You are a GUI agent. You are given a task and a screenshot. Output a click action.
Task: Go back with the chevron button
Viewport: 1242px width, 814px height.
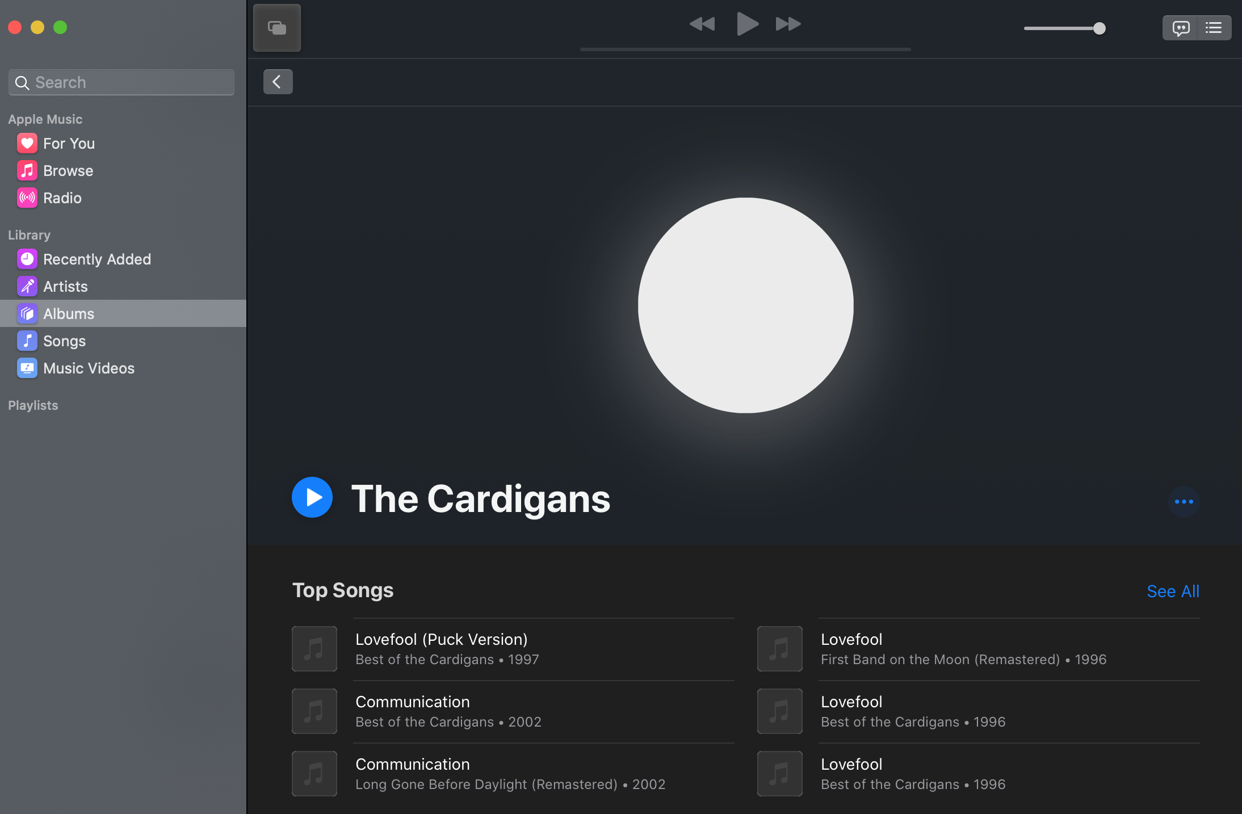[278, 82]
